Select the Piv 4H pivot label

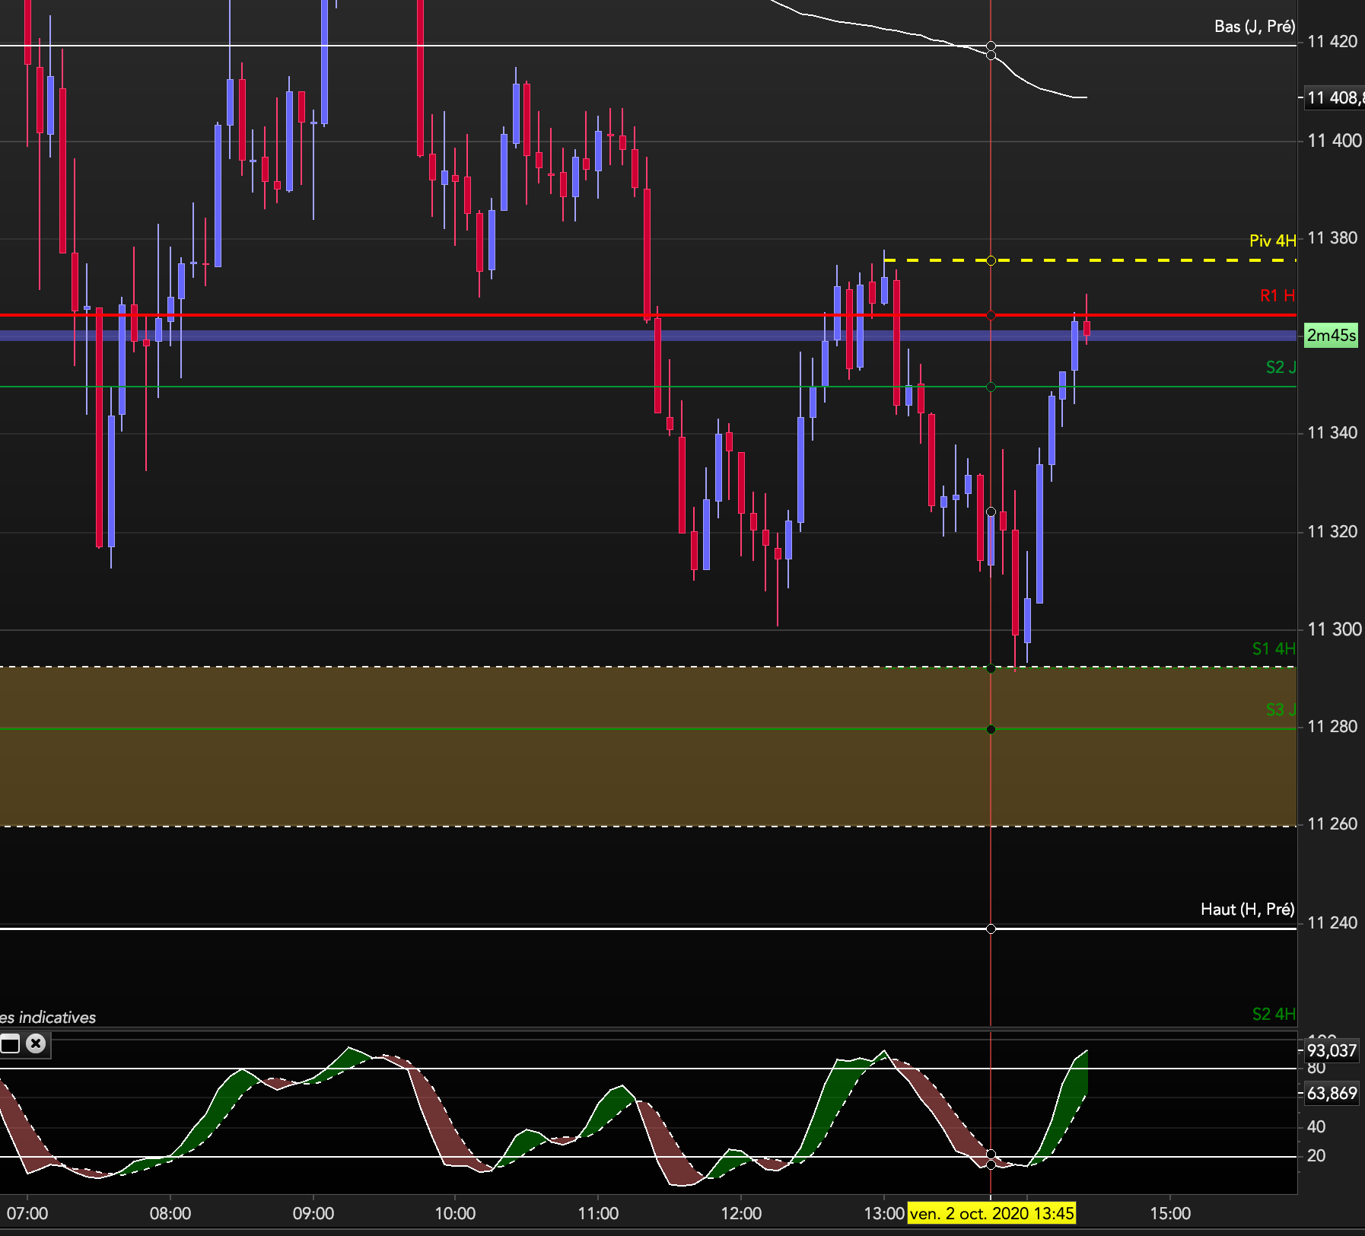[1272, 241]
